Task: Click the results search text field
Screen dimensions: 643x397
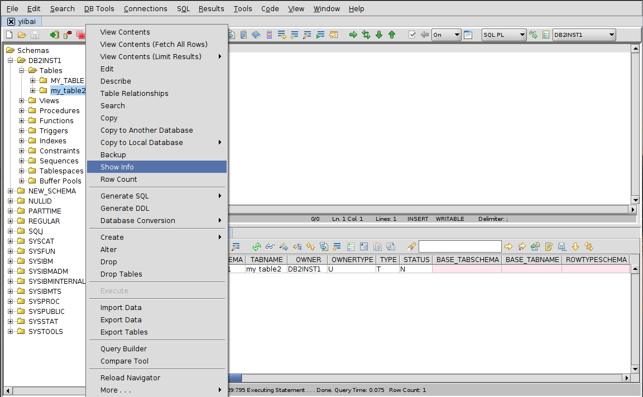Action: tap(460, 246)
